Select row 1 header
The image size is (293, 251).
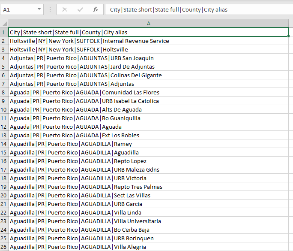[4, 32]
